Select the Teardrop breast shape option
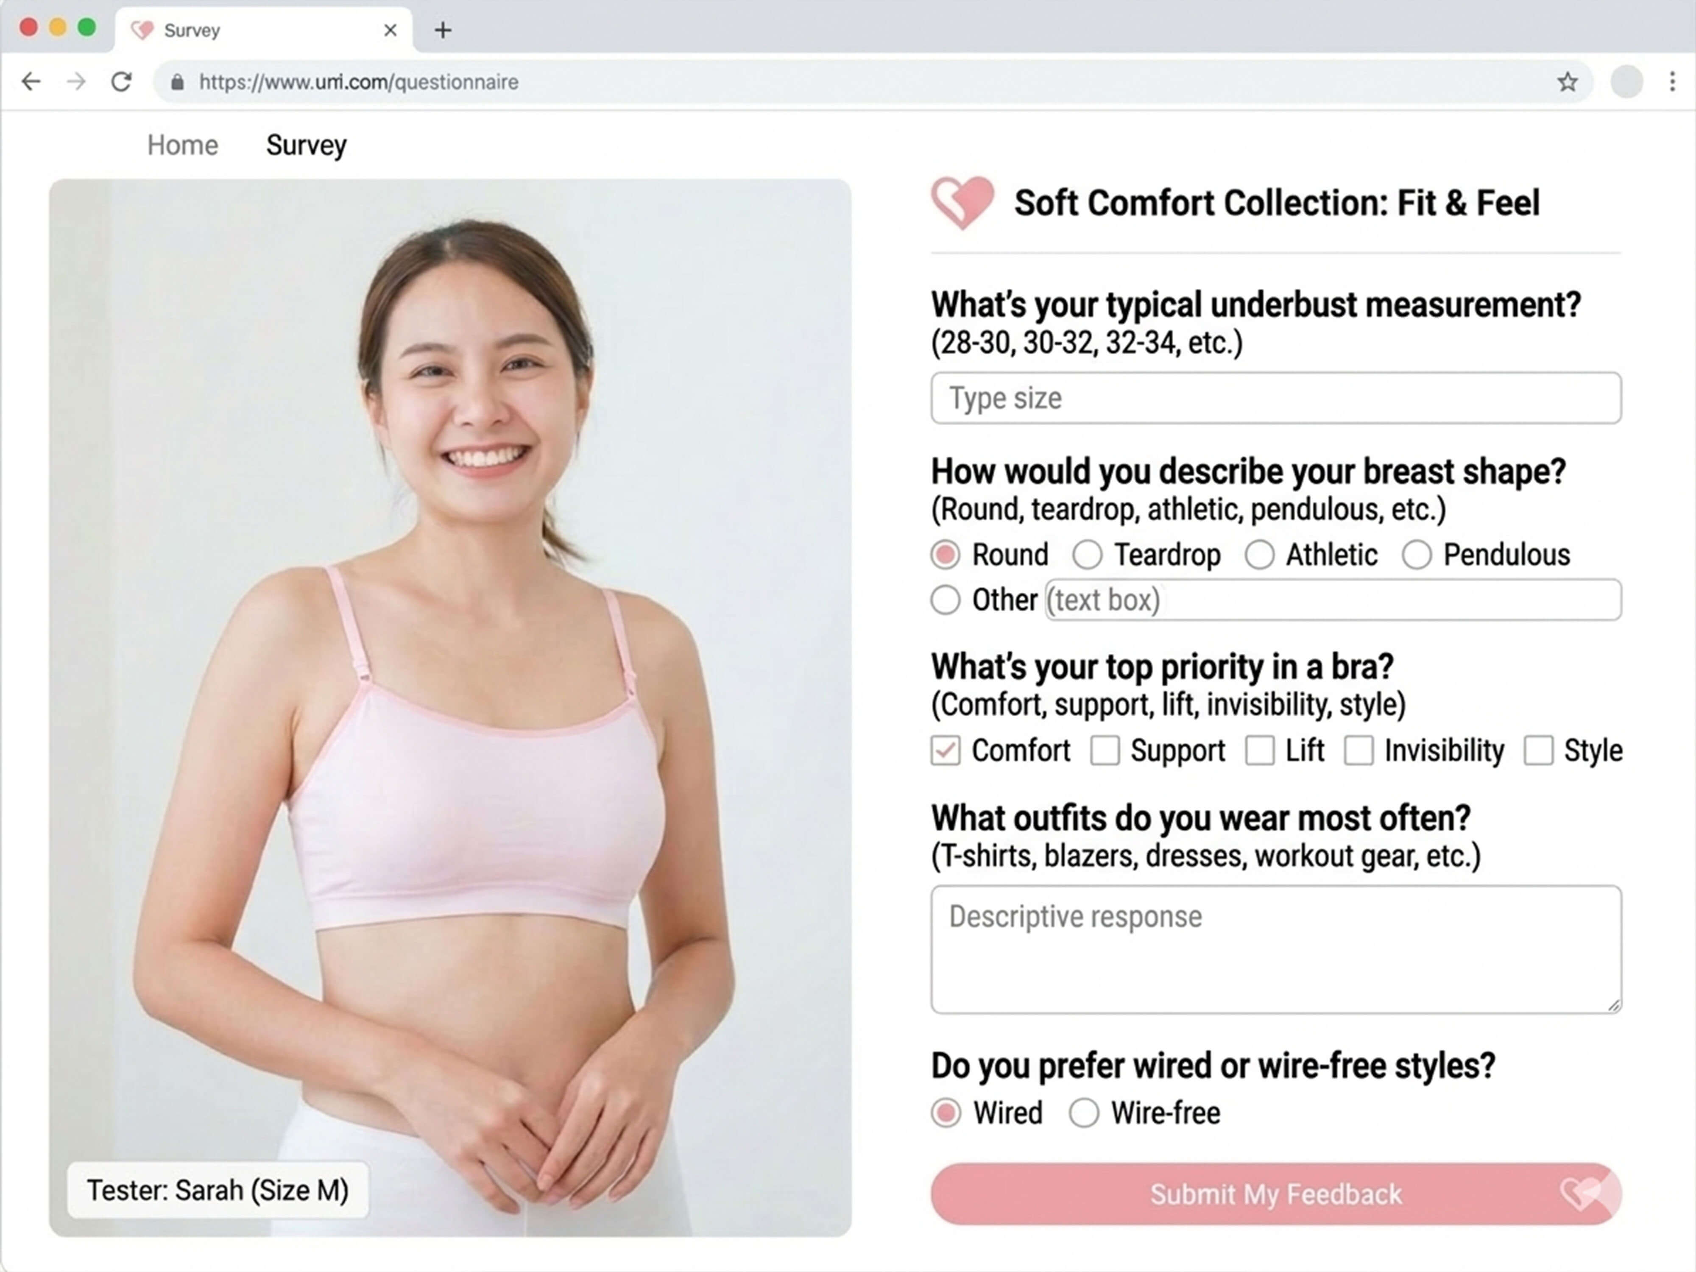Screen dimensions: 1696x1272 (1087, 554)
